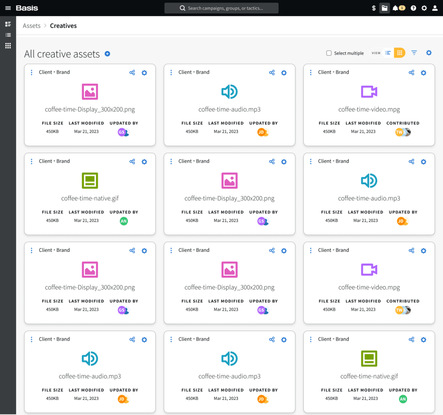This screenshot has width=443, height=415.
Task: Open the grid apps item in left sidebar
Action: (8, 46)
